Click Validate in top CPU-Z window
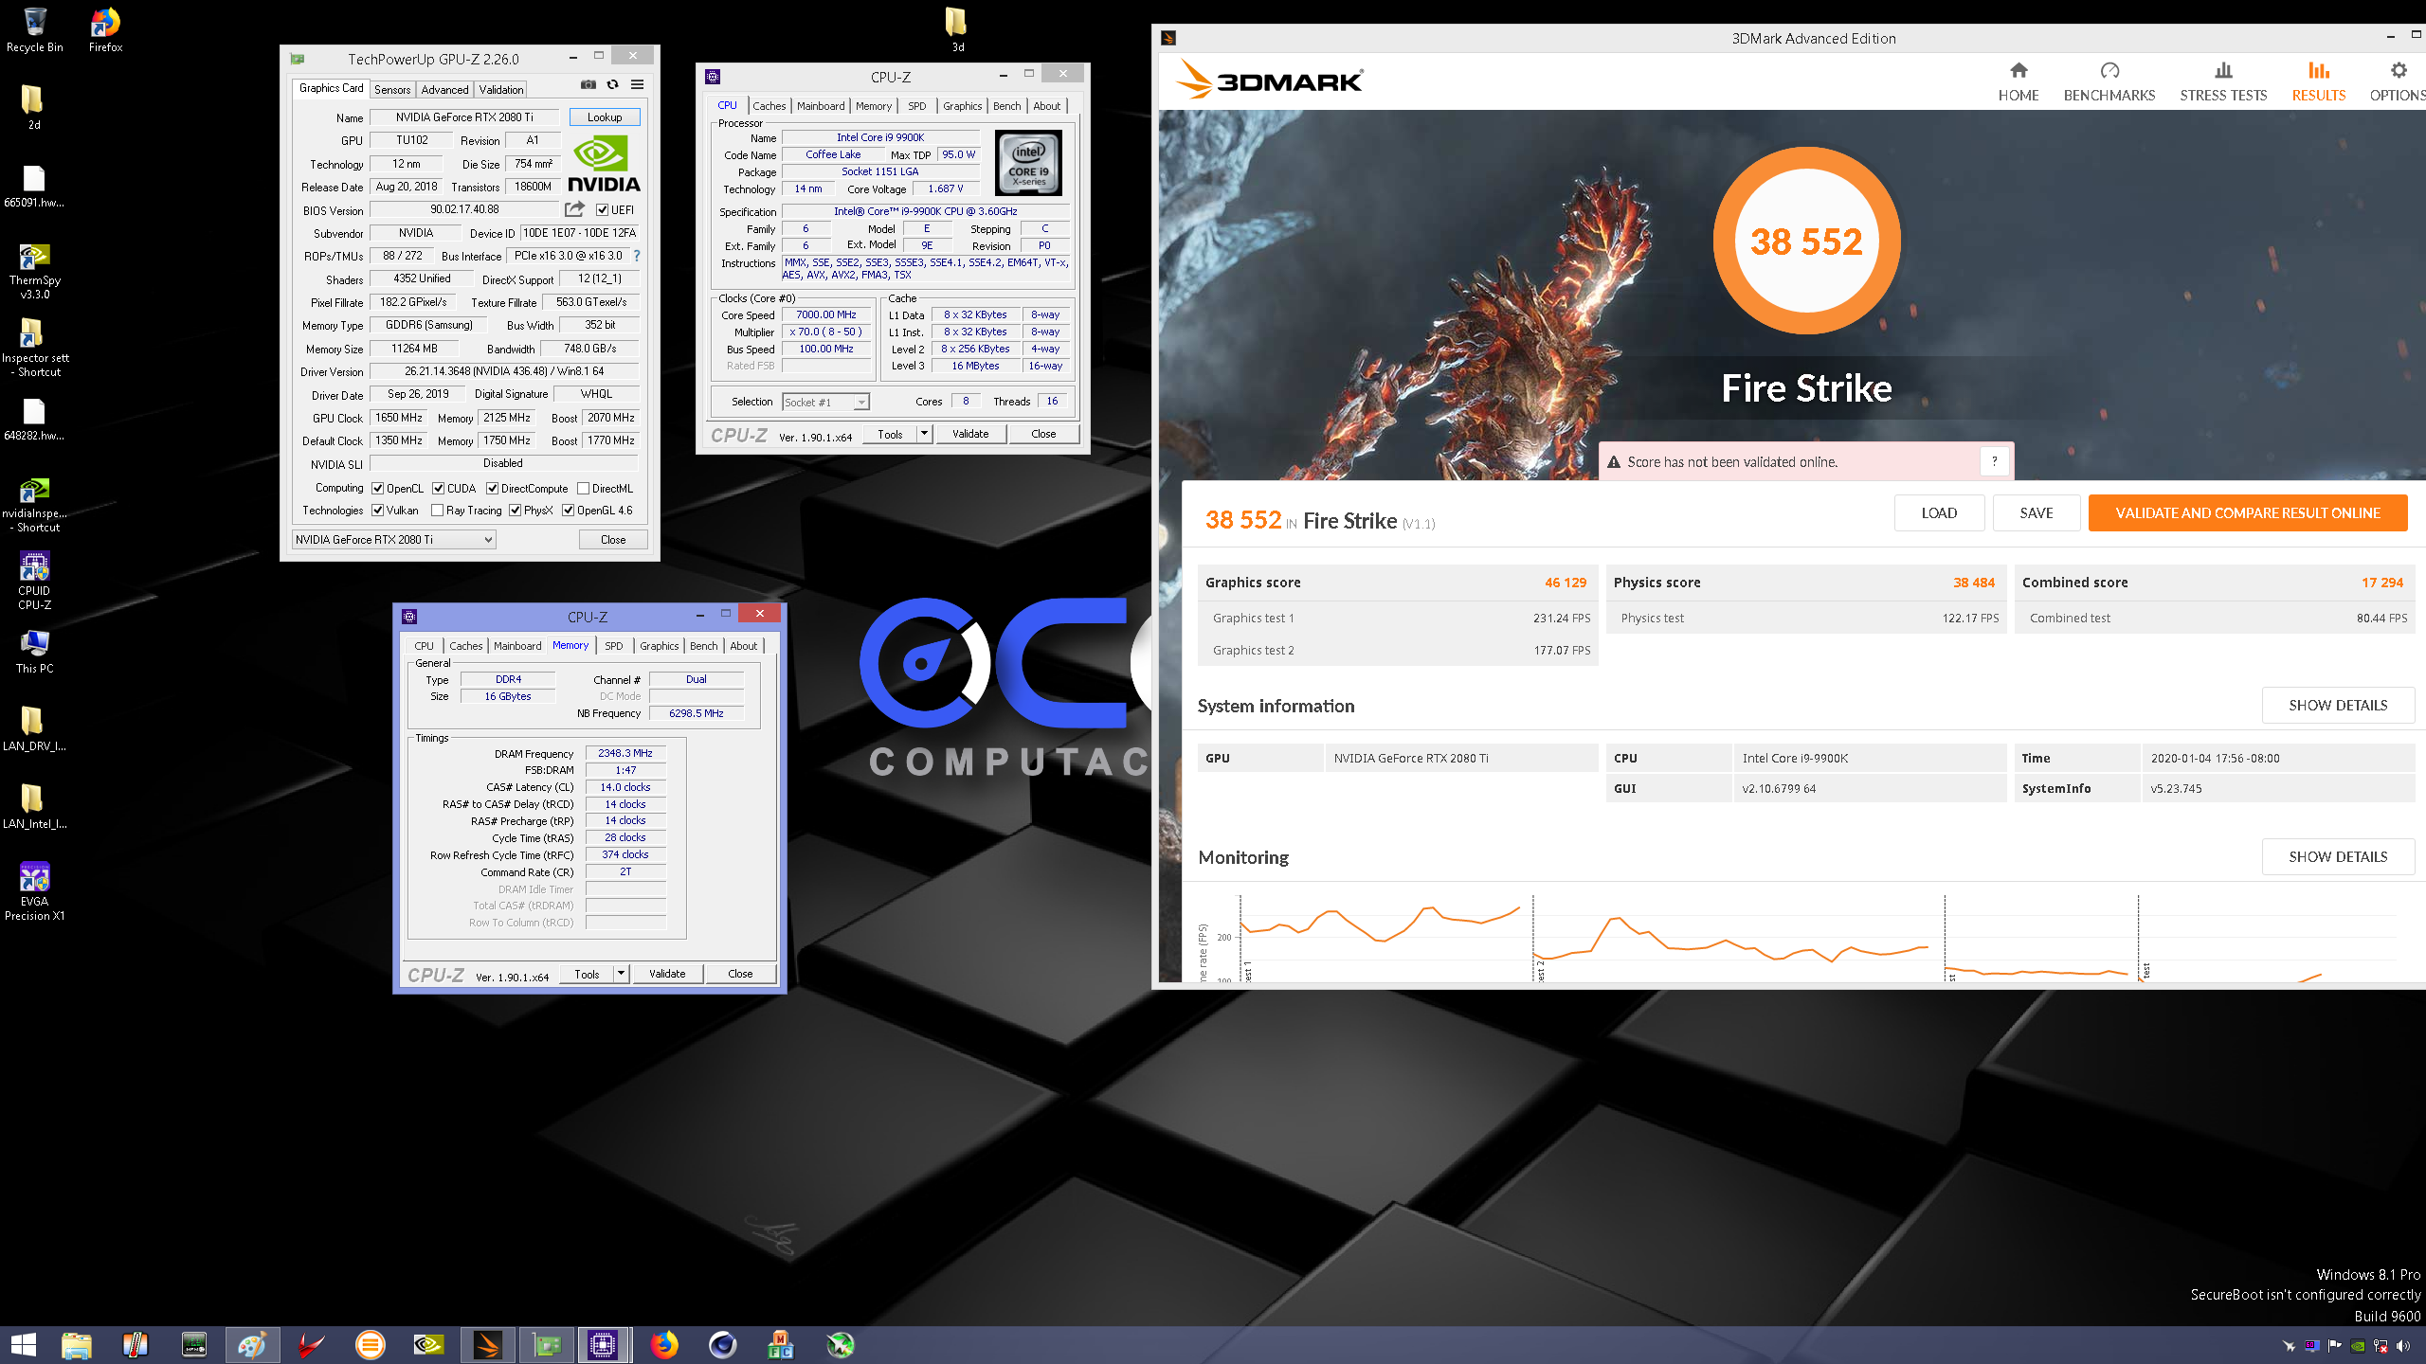Image resolution: width=2426 pixels, height=1364 pixels. point(970,434)
